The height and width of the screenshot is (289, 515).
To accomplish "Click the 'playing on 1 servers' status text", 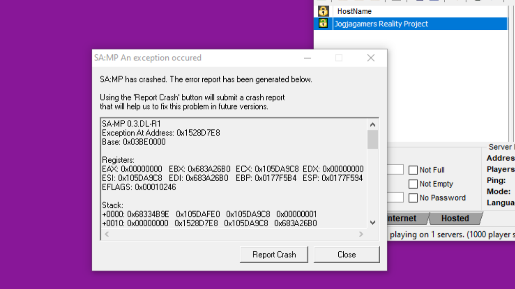I will click(x=426, y=234).
